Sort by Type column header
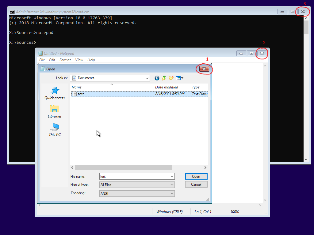 pyautogui.click(x=199, y=87)
